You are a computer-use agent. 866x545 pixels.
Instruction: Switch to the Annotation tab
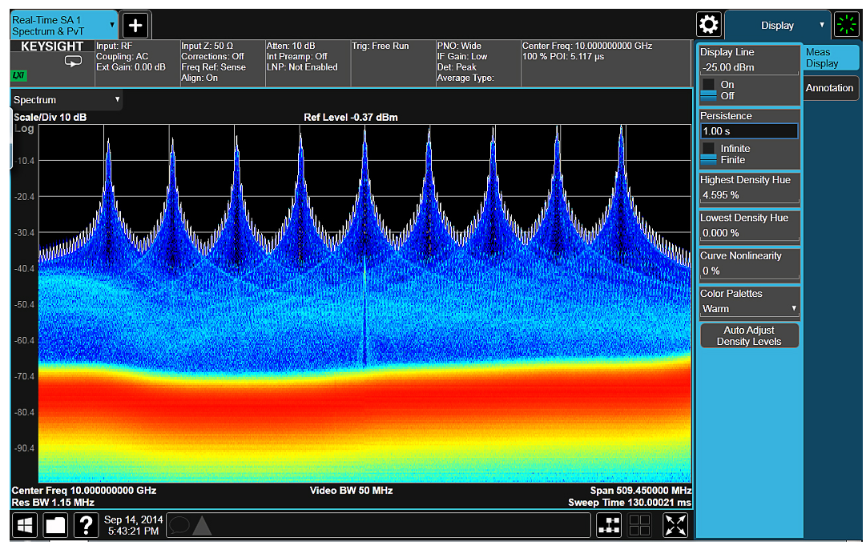pos(830,88)
